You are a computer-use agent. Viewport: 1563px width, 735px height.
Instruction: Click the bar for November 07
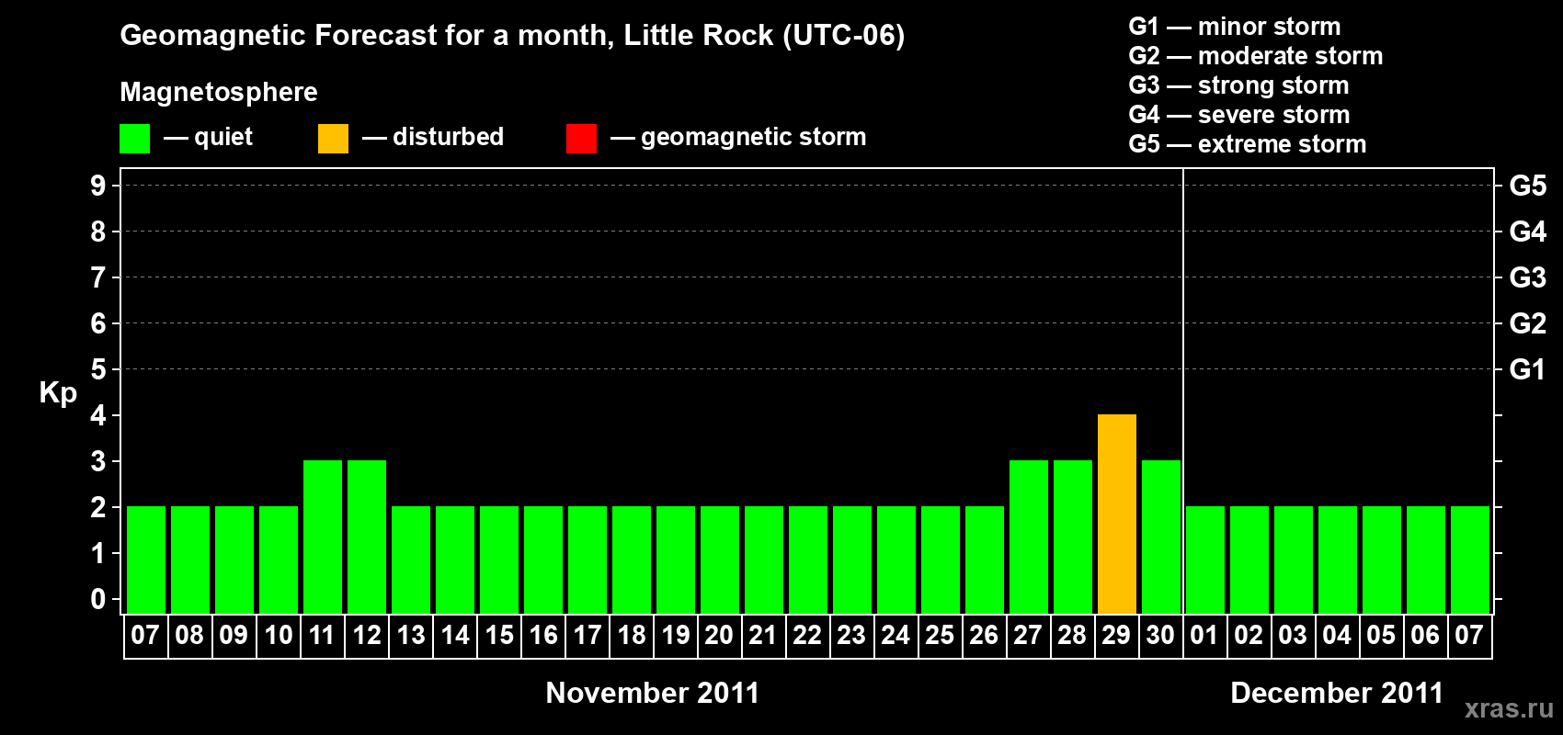click(146, 560)
